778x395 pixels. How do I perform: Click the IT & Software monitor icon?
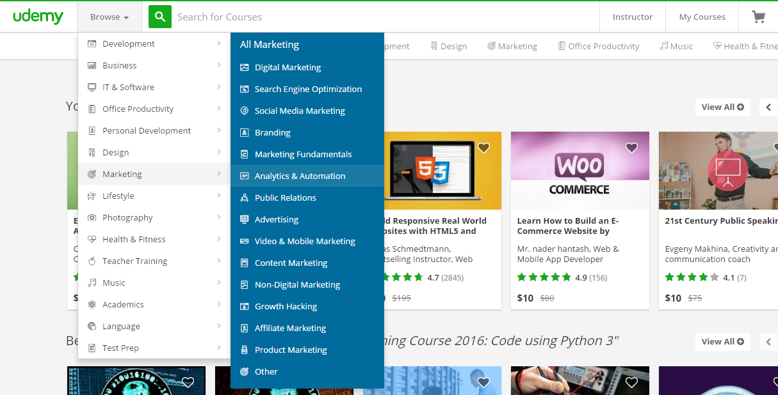point(92,87)
